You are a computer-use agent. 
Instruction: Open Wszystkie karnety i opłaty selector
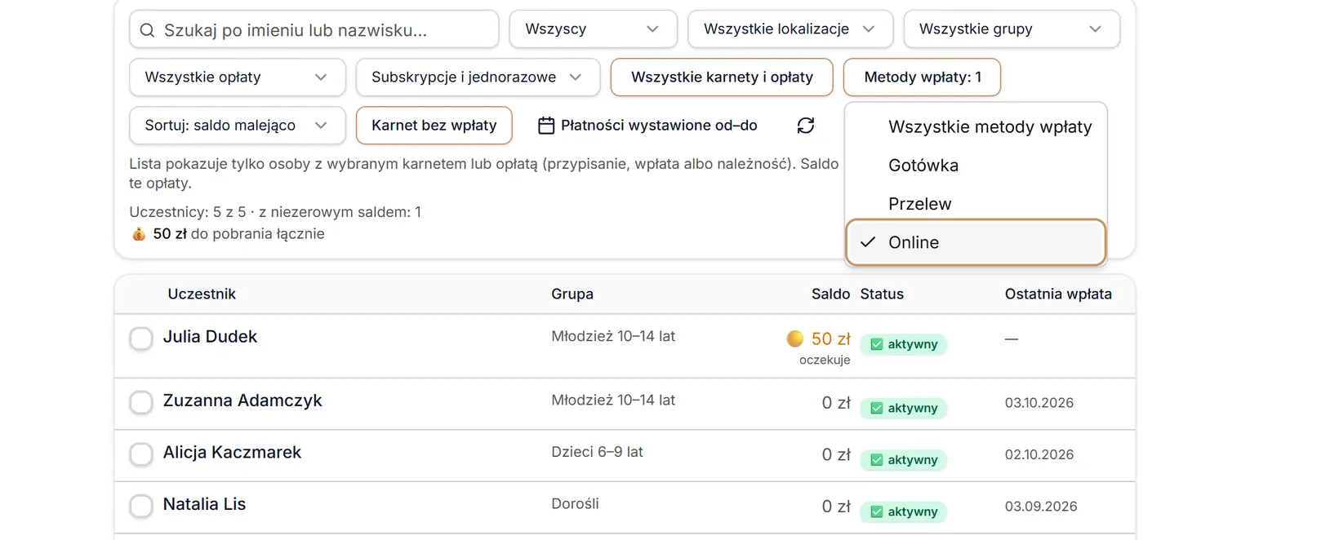point(722,77)
